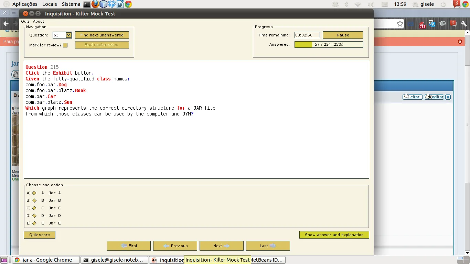Viewport: 470px width, 264px height.
Task: Switch to the NetBeans IDE taskbar window
Action: pyautogui.click(x=268, y=260)
